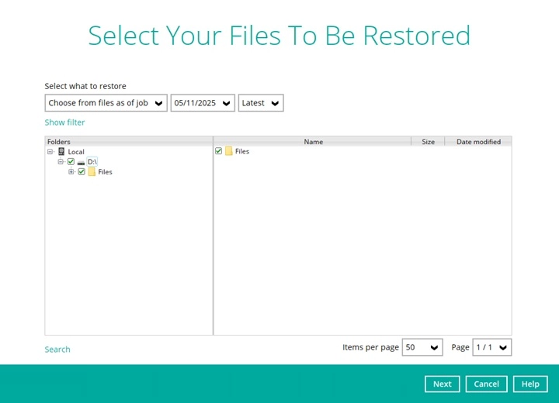Sort by the Name column header
The height and width of the screenshot is (403, 559).
tap(313, 142)
